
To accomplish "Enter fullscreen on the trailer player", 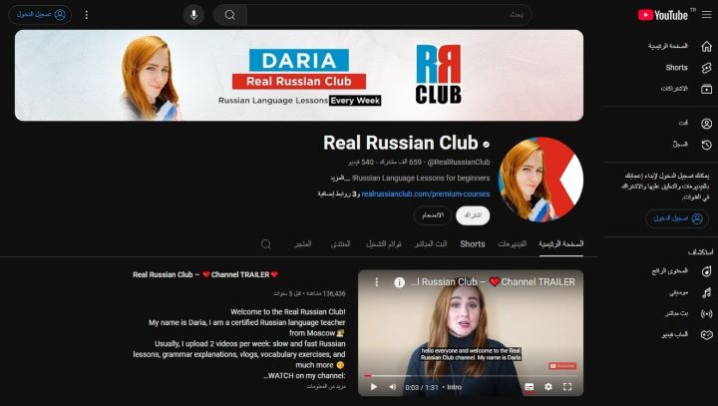I will pos(567,387).
